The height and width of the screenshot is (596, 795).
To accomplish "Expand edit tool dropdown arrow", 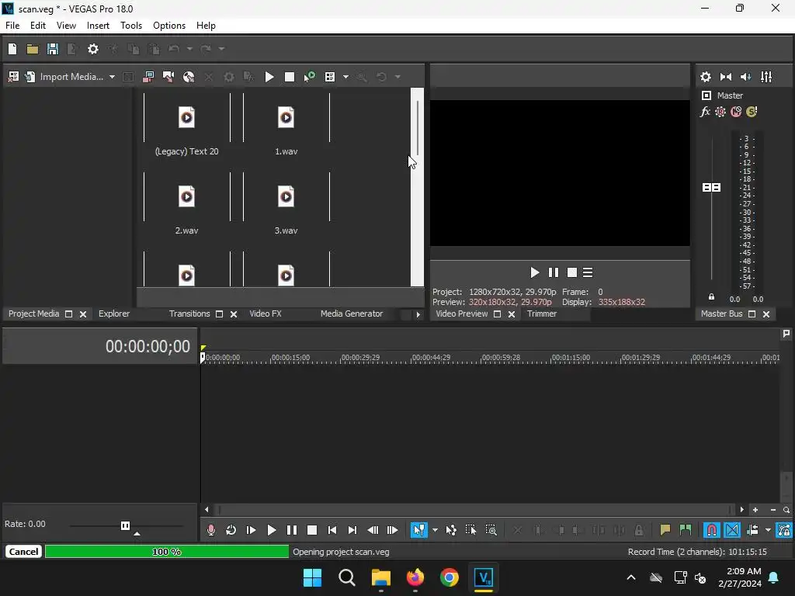I will pos(435,531).
